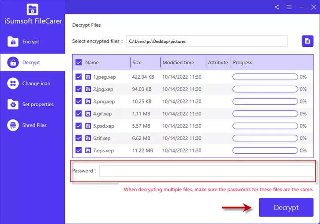The height and width of the screenshot is (224, 320).
Task: Select file name 2.jpg.xep
Action: [x=103, y=89]
